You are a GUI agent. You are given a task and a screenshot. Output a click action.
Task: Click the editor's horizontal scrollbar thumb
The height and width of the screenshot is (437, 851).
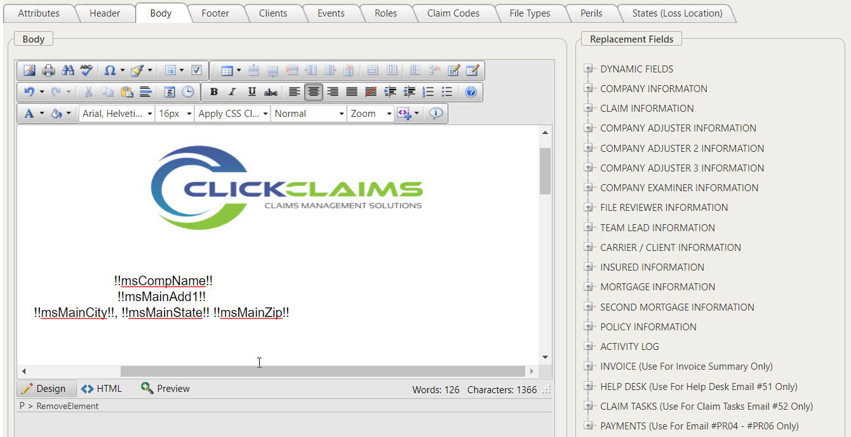coord(323,371)
